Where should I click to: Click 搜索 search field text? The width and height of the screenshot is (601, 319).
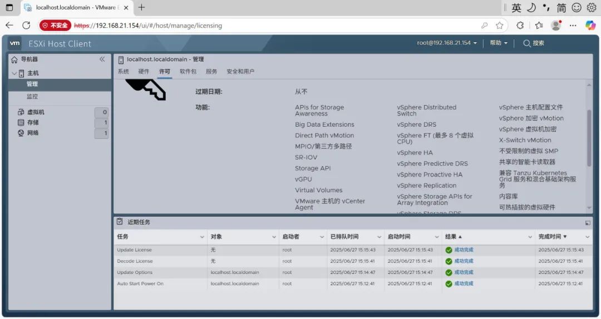(x=539, y=43)
